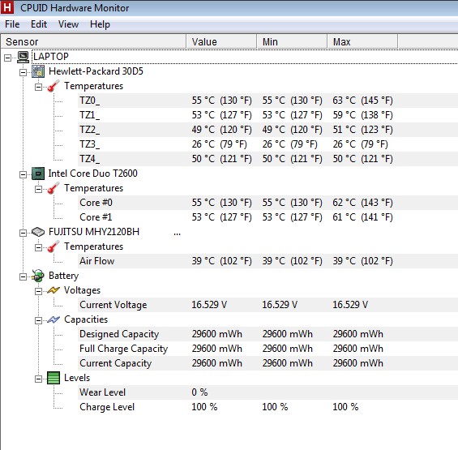This screenshot has width=458, height=450.
Task: Click Core #0 max value 62 °C
Action: click(x=362, y=203)
